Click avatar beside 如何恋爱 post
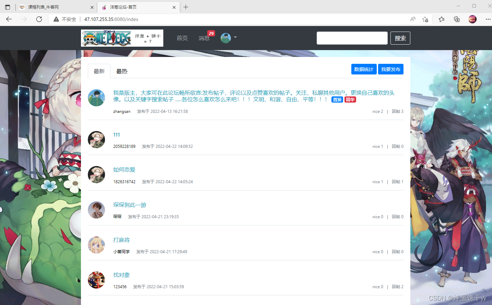Viewport: 492px width, 305px height. pos(96,175)
